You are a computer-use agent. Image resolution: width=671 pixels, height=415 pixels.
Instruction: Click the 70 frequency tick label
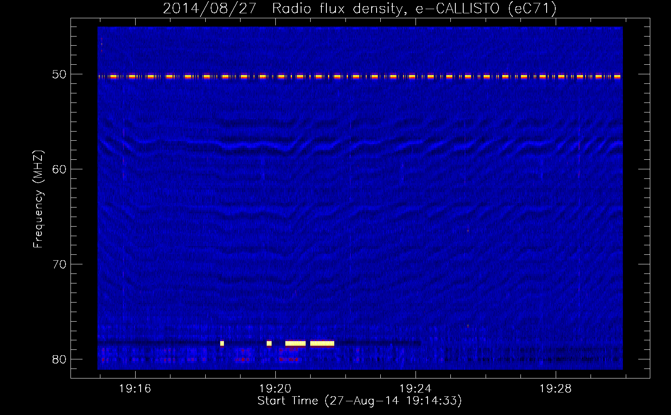coord(59,264)
